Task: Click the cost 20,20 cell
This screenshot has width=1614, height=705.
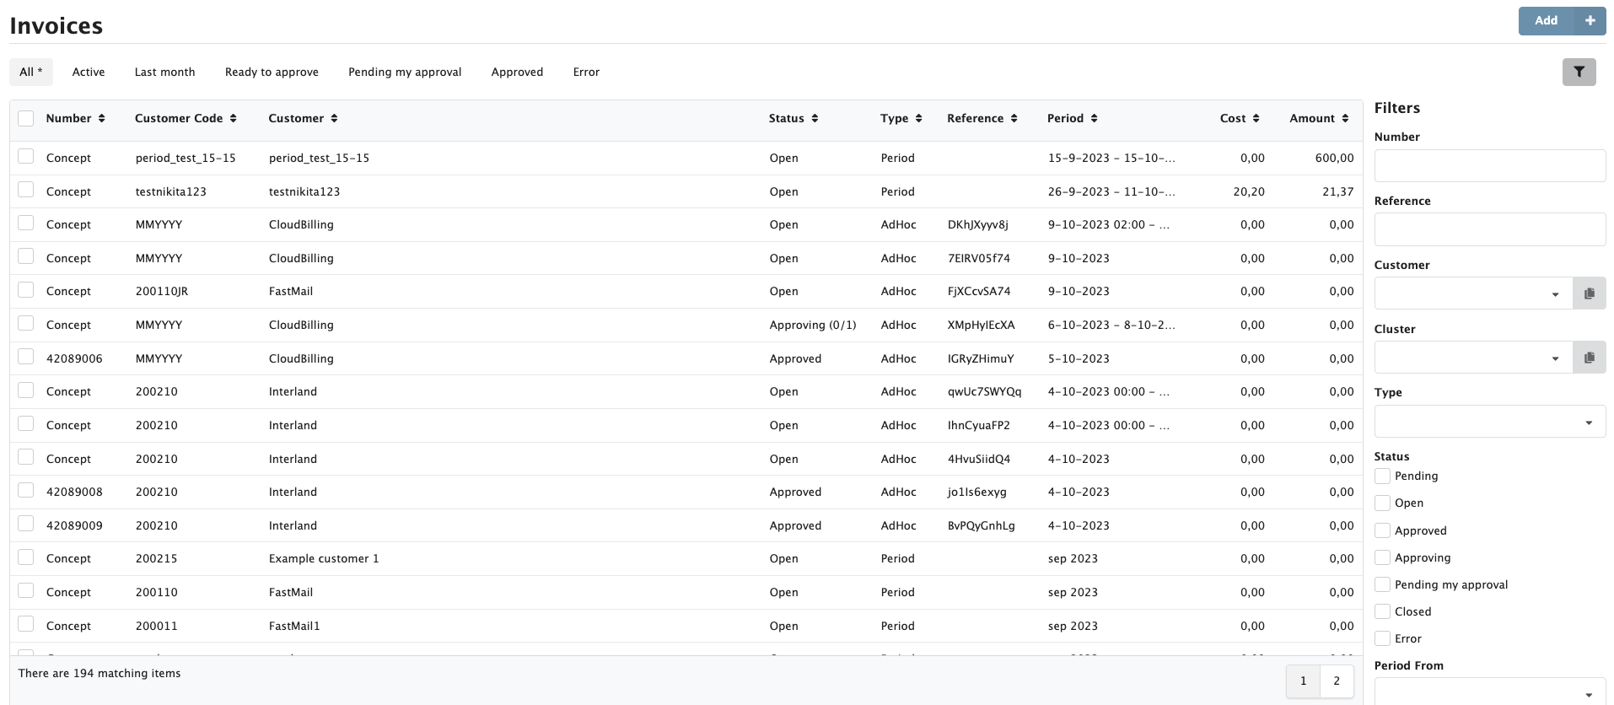Action: click(1249, 192)
